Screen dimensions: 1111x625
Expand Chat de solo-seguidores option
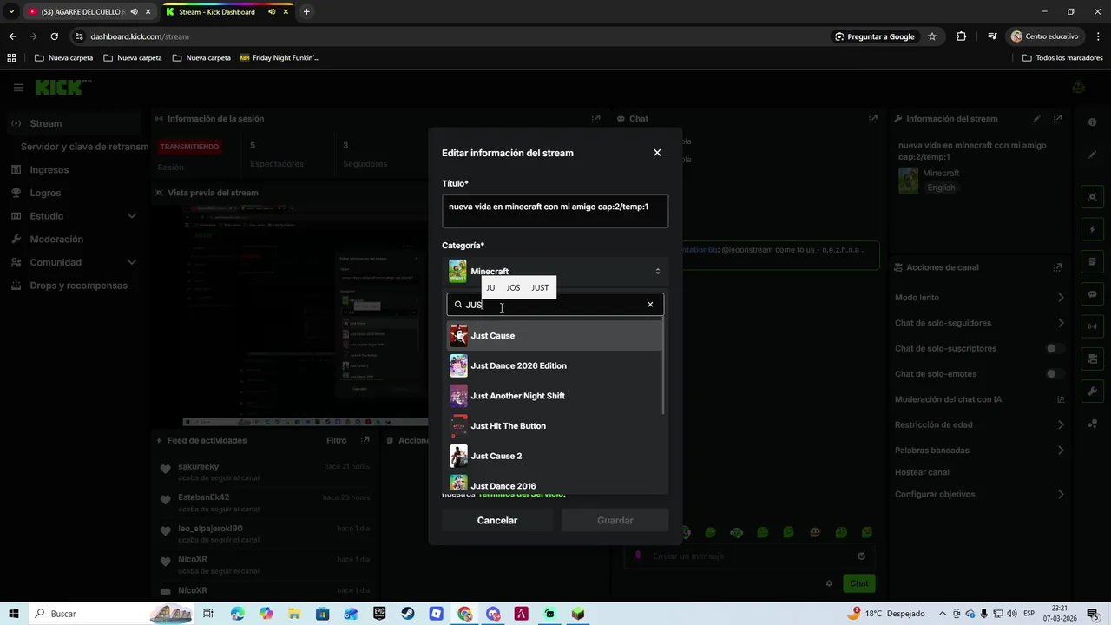[x=979, y=323]
